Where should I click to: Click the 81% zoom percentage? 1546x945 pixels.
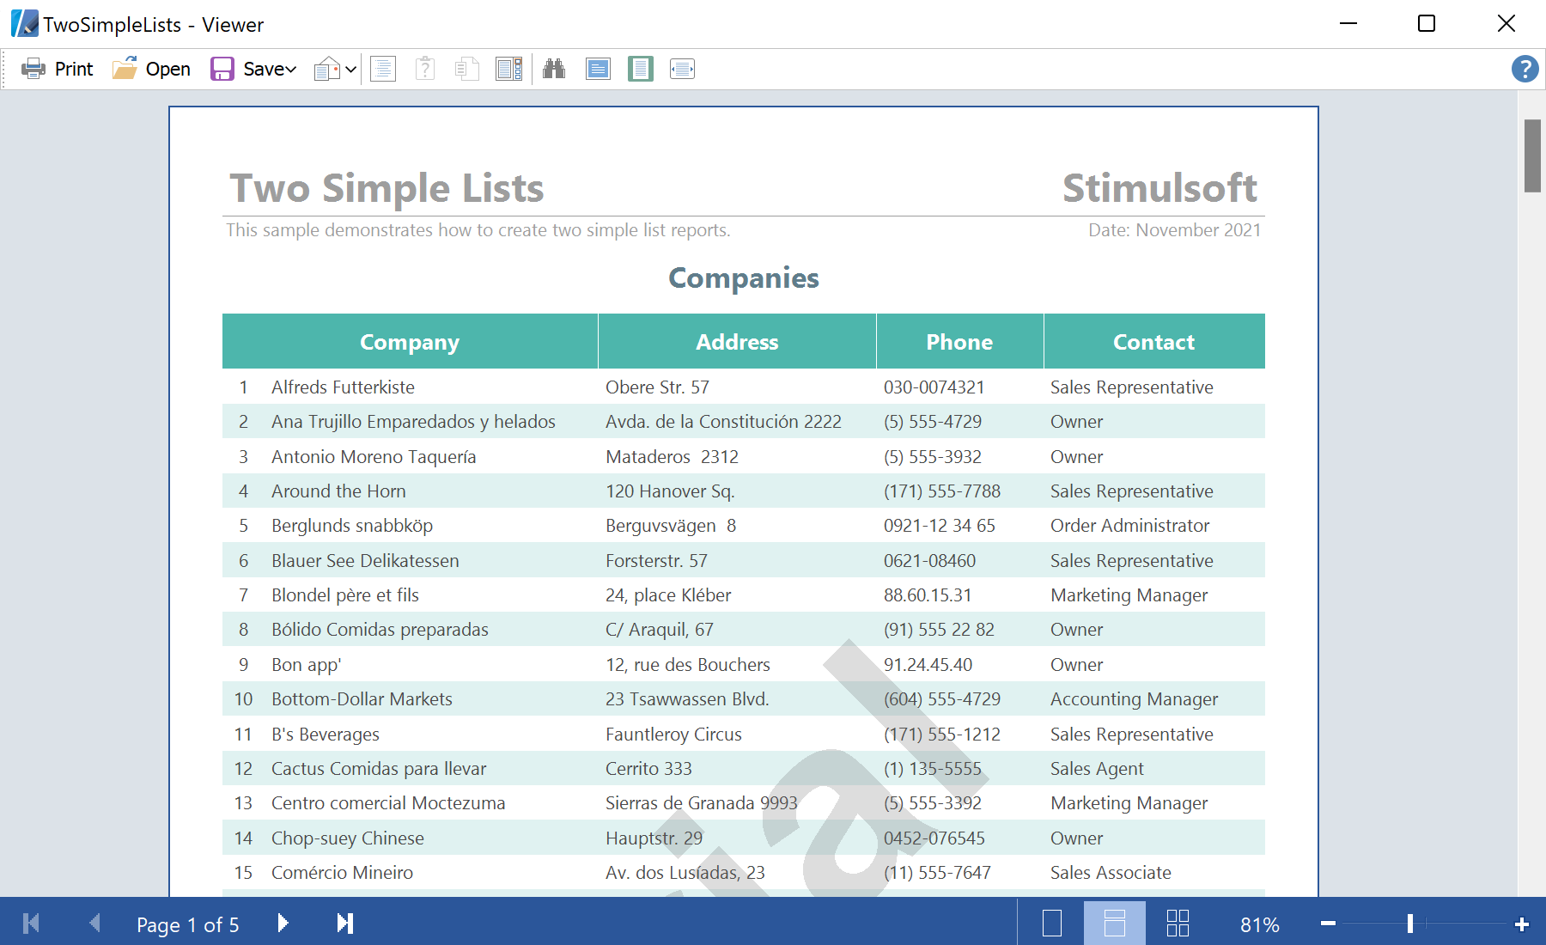[x=1260, y=925]
